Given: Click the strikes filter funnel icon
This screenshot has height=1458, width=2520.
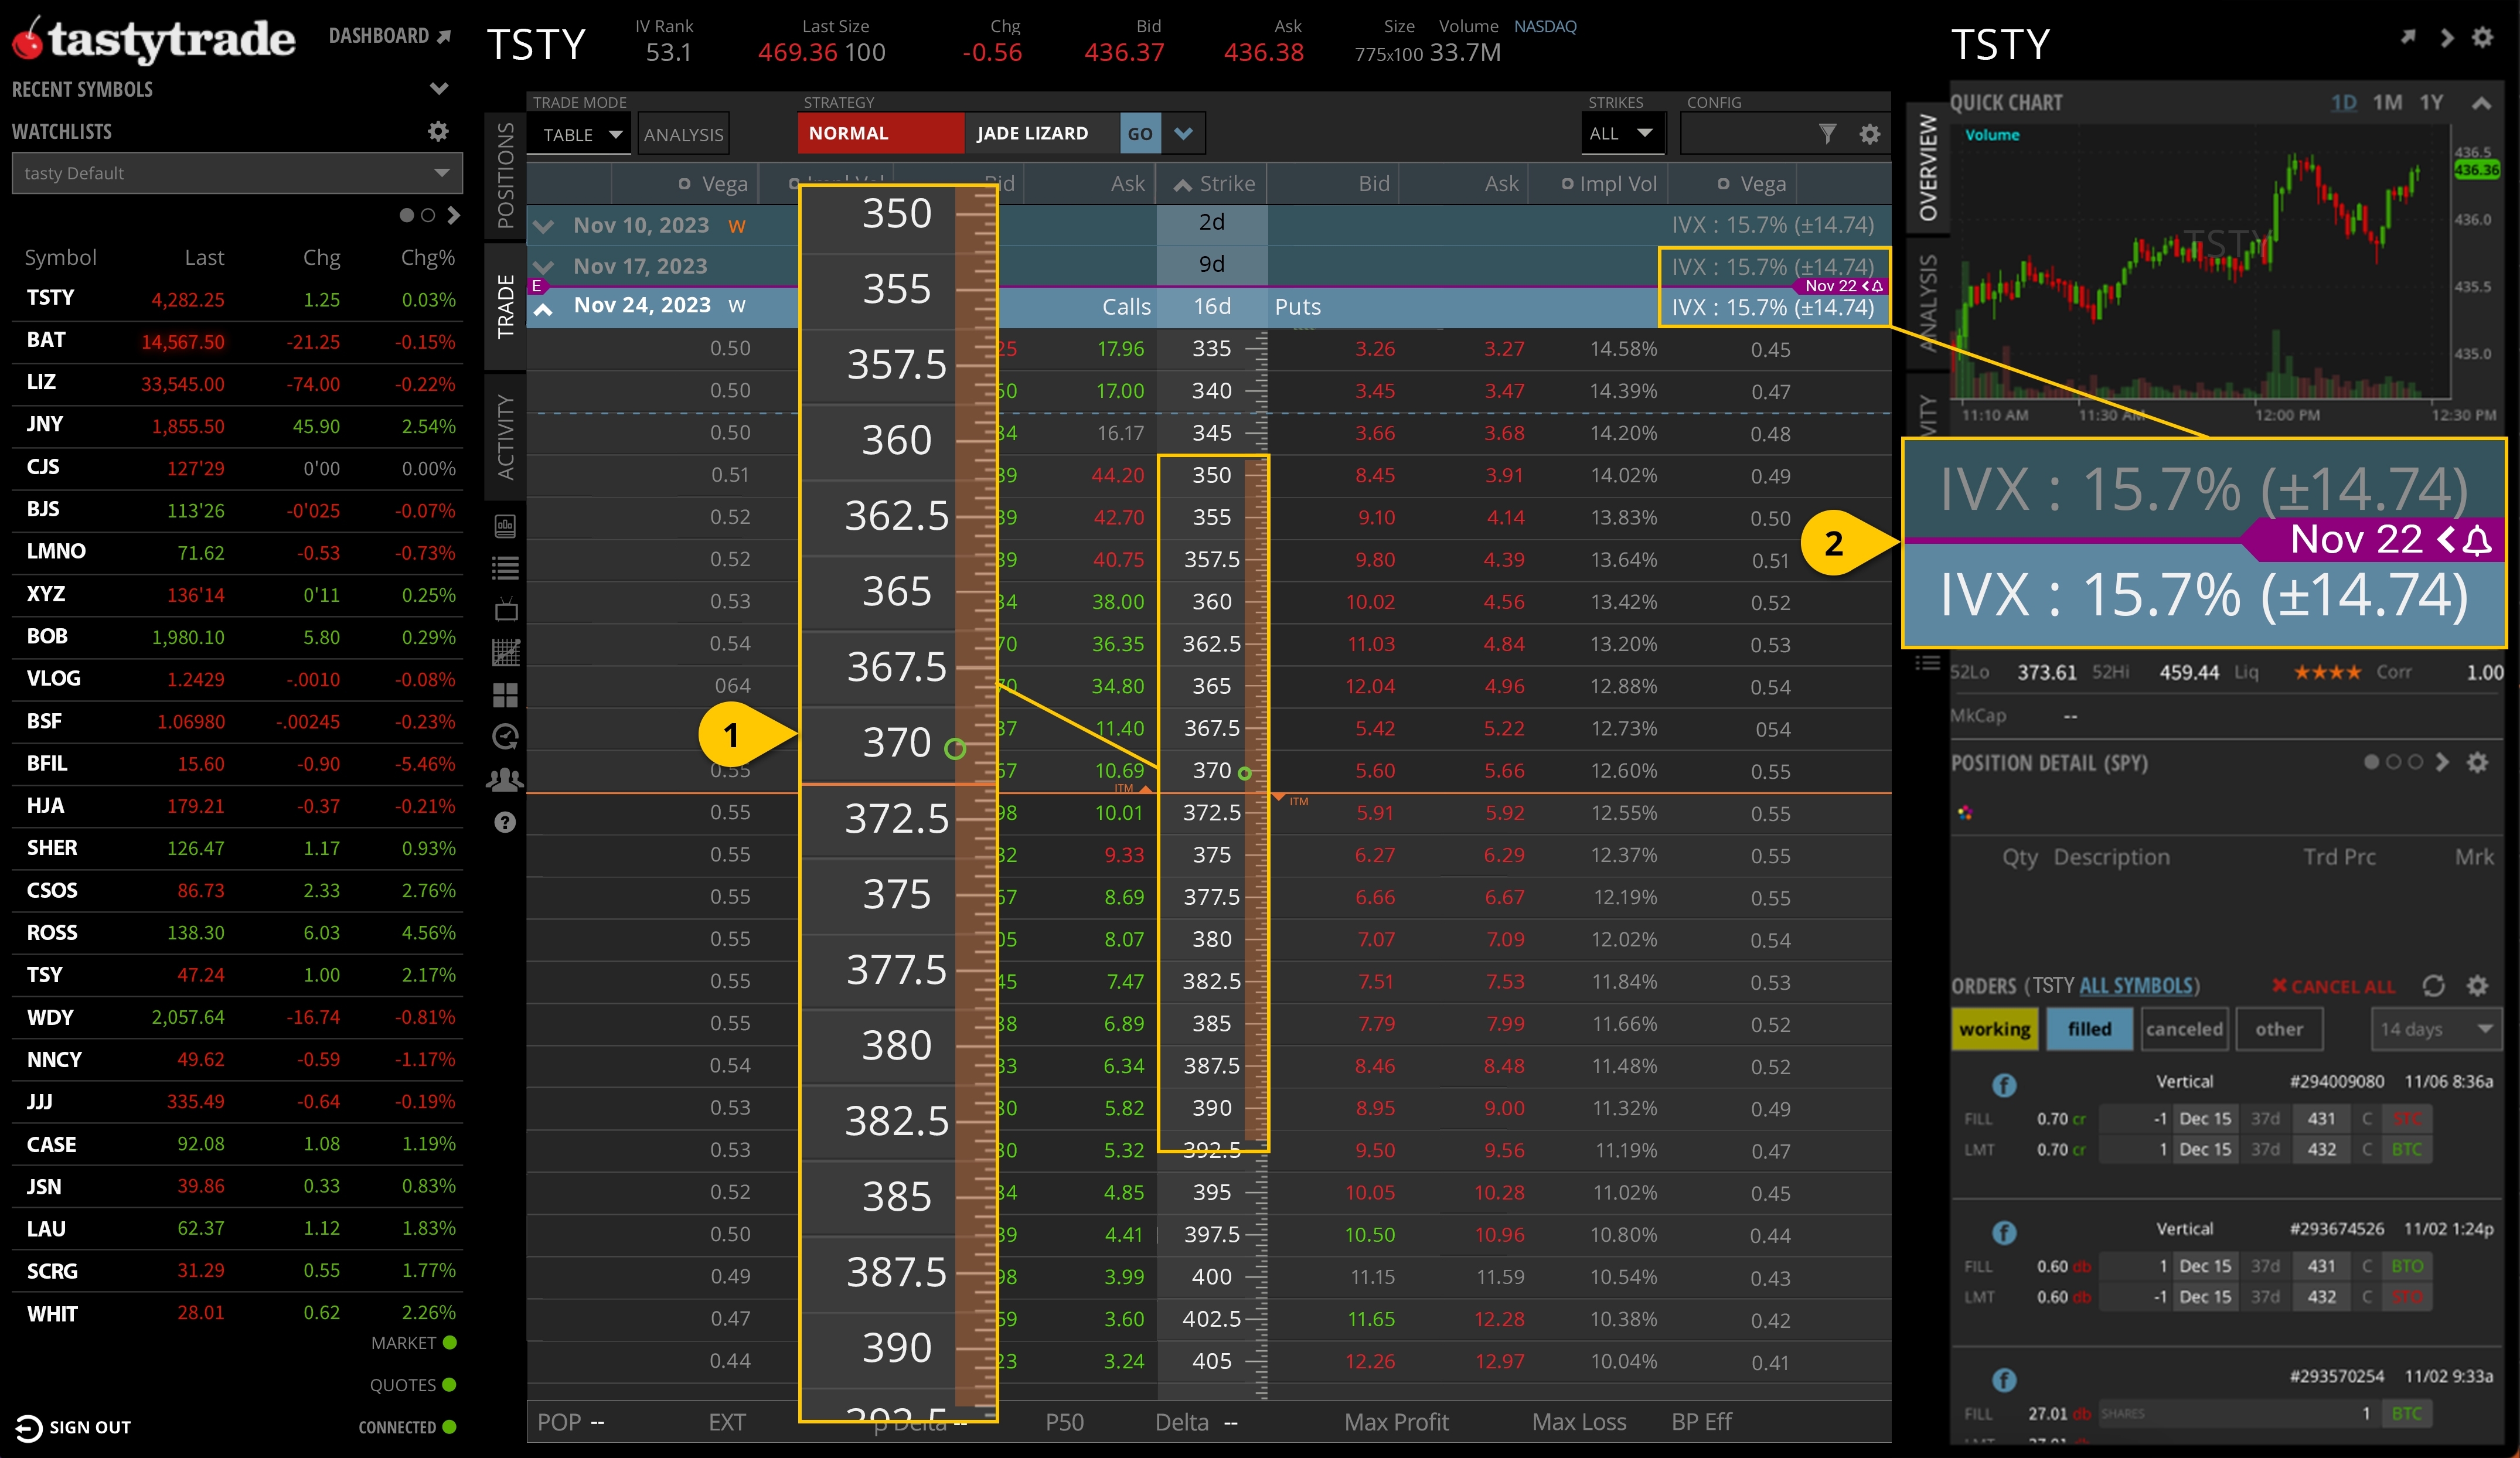Looking at the screenshot, I should [1828, 133].
